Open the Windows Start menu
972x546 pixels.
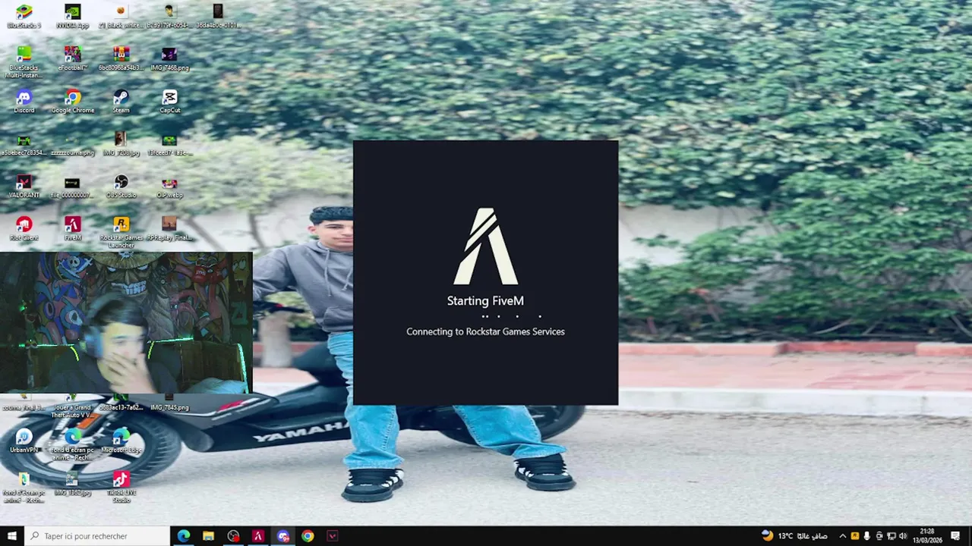[12, 536]
